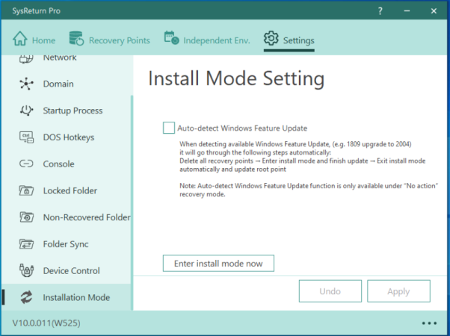450x336 pixels.
Task: Click the Installation Mode refresh icon
Action: 26,298
